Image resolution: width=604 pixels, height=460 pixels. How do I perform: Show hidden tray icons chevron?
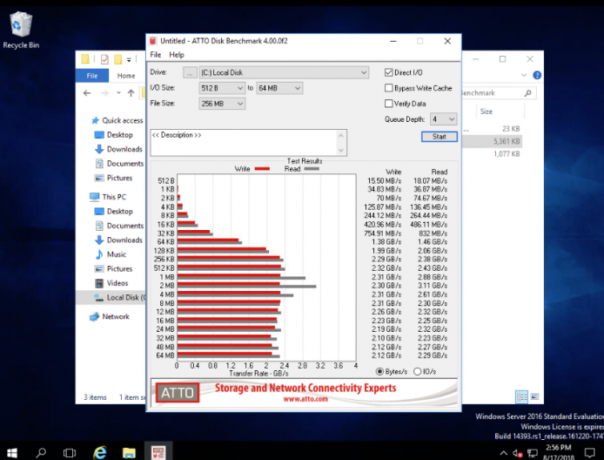pyautogui.click(x=503, y=453)
